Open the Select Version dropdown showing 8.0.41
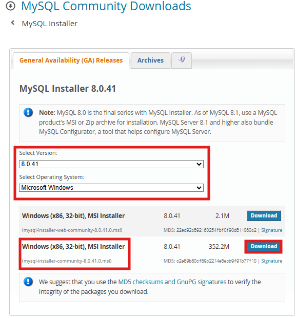 click(x=111, y=164)
